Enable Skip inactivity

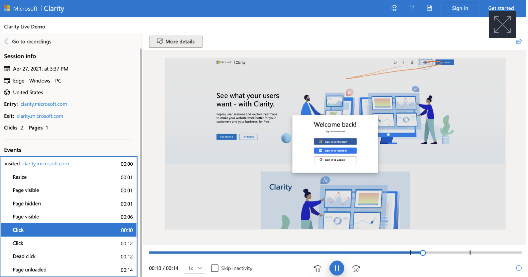(215, 268)
